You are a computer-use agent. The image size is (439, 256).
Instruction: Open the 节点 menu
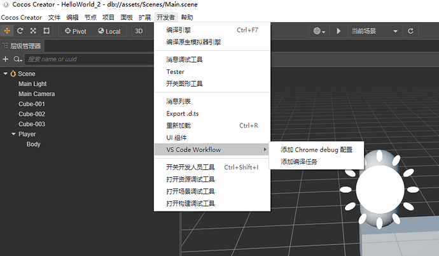pos(90,17)
